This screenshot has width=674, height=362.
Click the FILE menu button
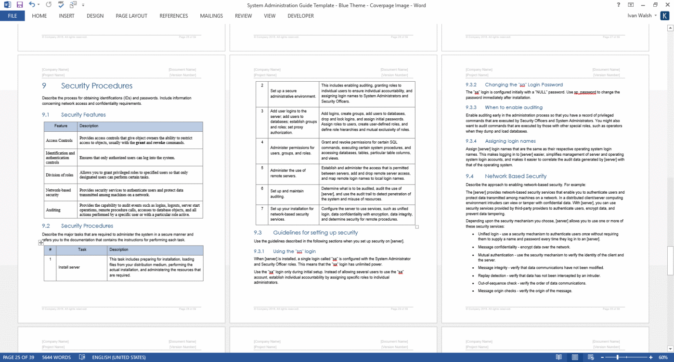click(12, 15)
